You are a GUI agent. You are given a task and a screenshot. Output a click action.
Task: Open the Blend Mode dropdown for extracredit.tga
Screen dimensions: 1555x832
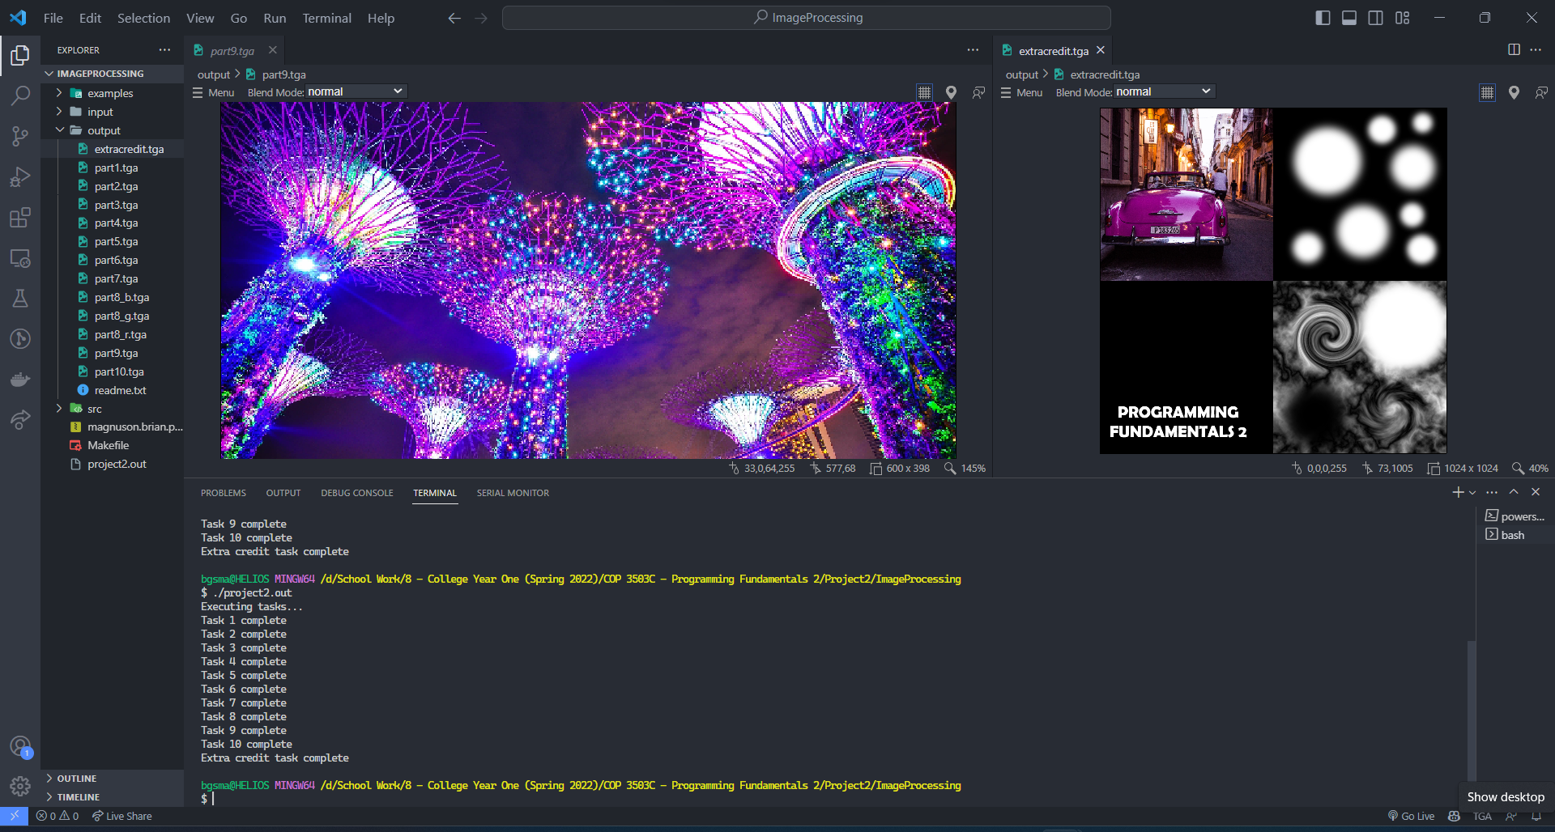click(1163, 91)
